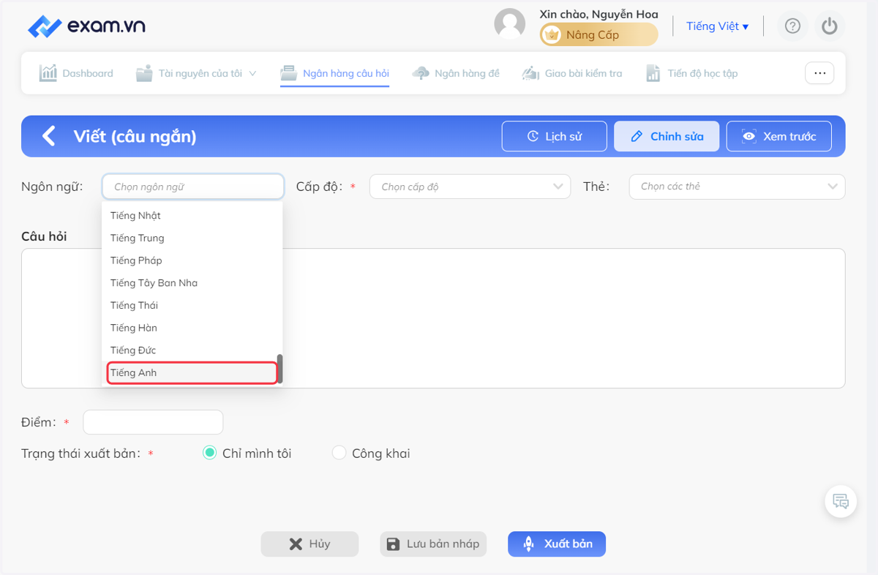Screen dimensions: 878x575
Task: Focus the Điểm score input field
Action: pyautogui.click(x=153, y=422)
